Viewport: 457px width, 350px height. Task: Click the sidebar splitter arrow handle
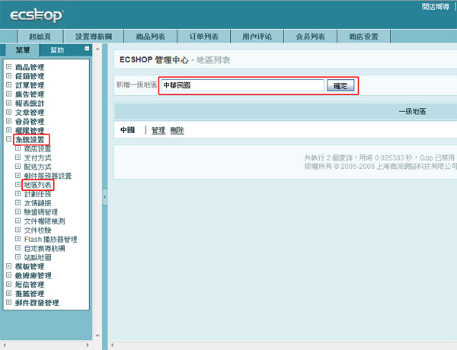(104, 196)
